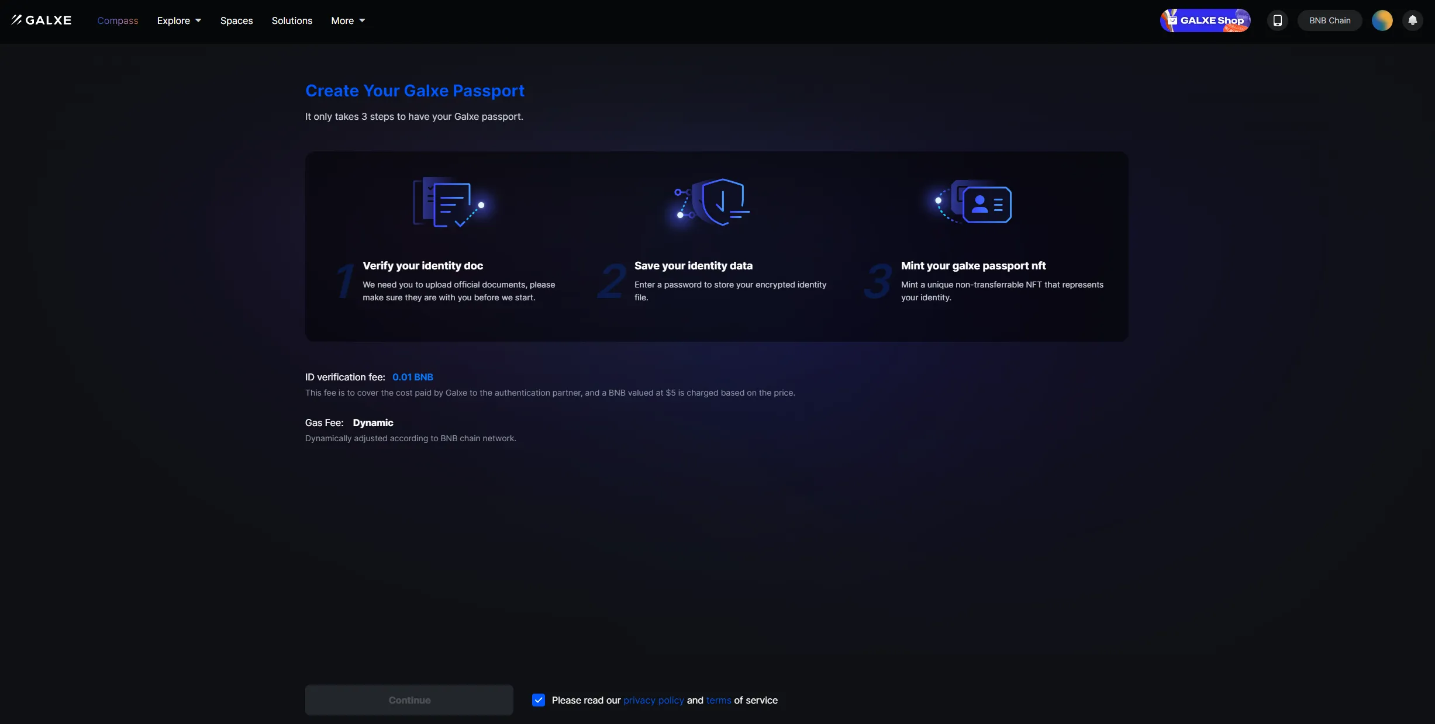The height and width of the screenshot is (724, 1435).
Task: Open the Galxe Shop banner
Action: tap(1205, 20)
